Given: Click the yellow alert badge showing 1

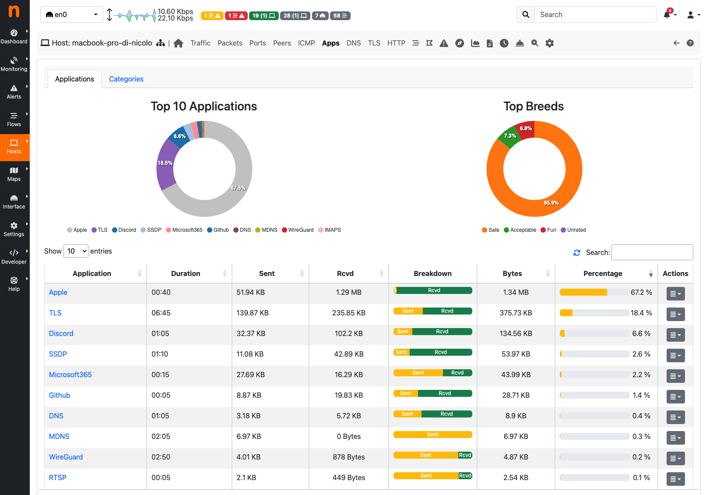Looking at the screenshot, I should pyautogui.click(x=212, y=16).
